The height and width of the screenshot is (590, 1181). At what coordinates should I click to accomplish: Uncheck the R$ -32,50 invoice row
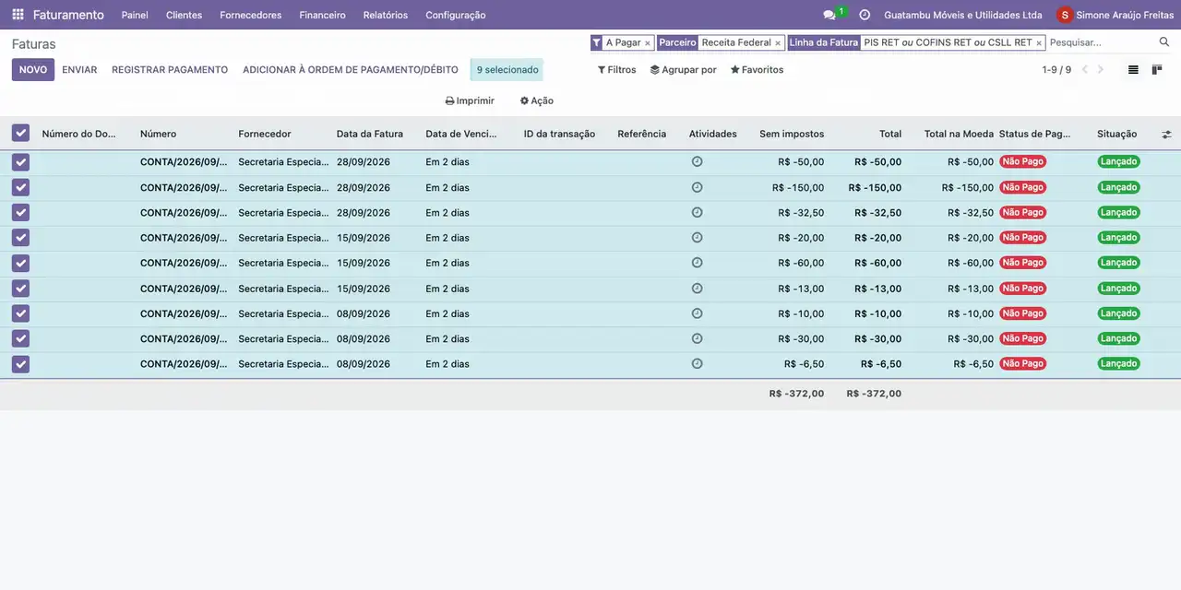tap(20, 212)
